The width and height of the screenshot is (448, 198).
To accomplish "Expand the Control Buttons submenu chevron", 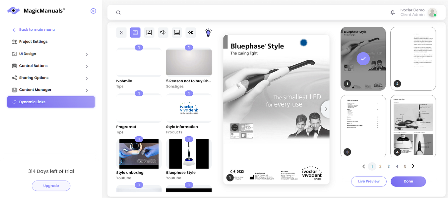I will click(x=87, y=67).
